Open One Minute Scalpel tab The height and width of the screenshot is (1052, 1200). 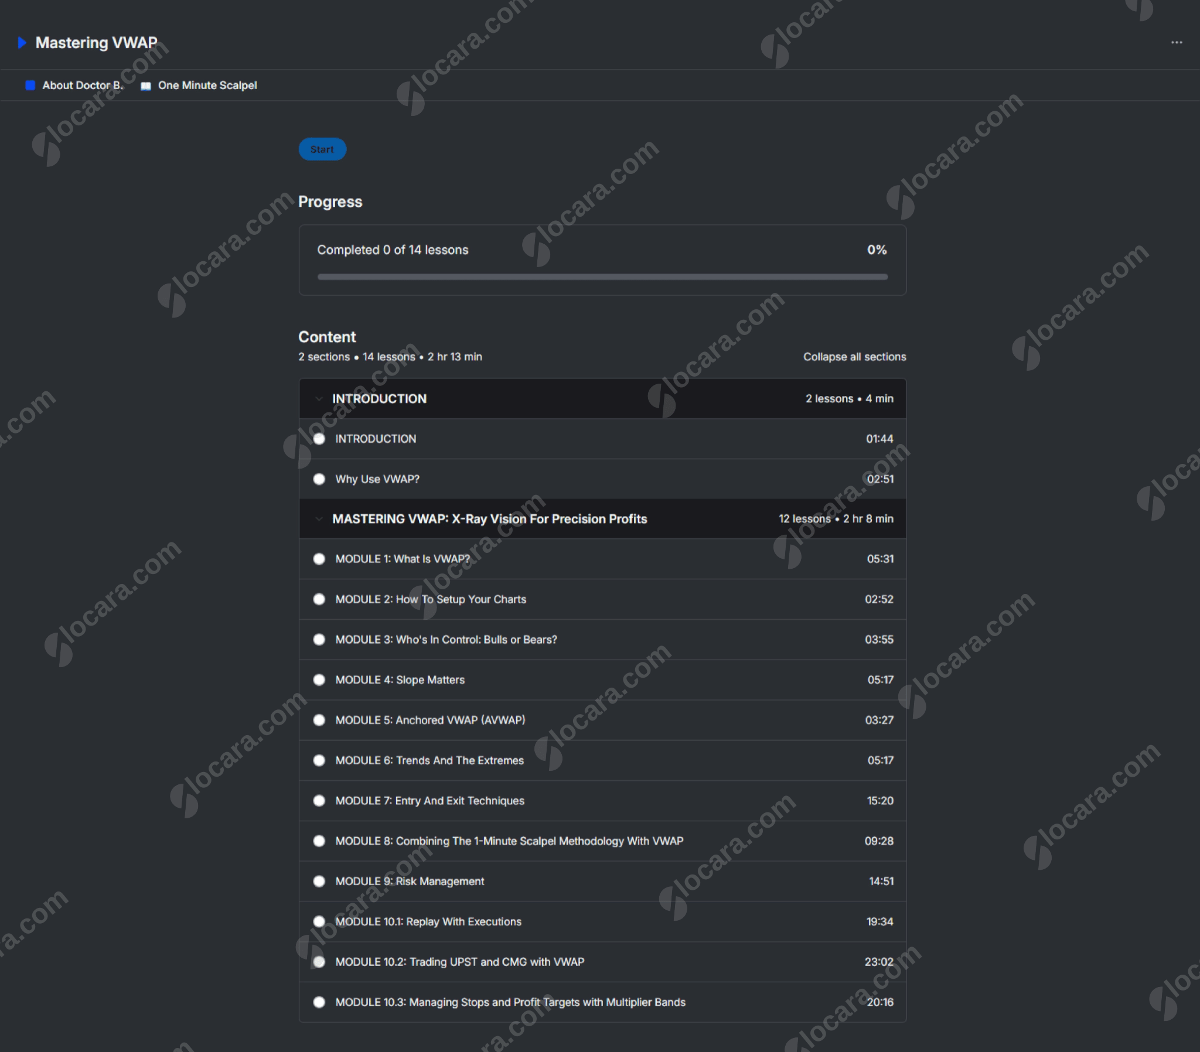click(x=207, y=85)
